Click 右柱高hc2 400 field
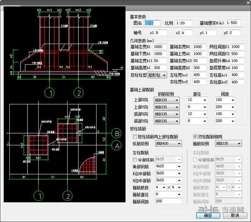 tap(237, 82)
